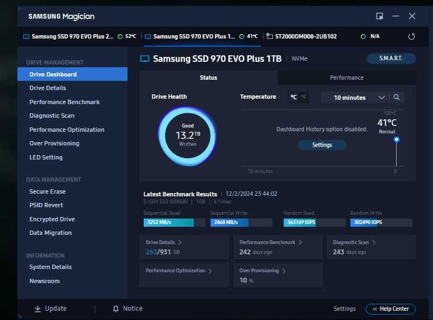Viewport: 433px width, 320px height.
Task: Expand Diagnostic Scan card chevron
Action: pyautogui.click(x=374, y=242)
